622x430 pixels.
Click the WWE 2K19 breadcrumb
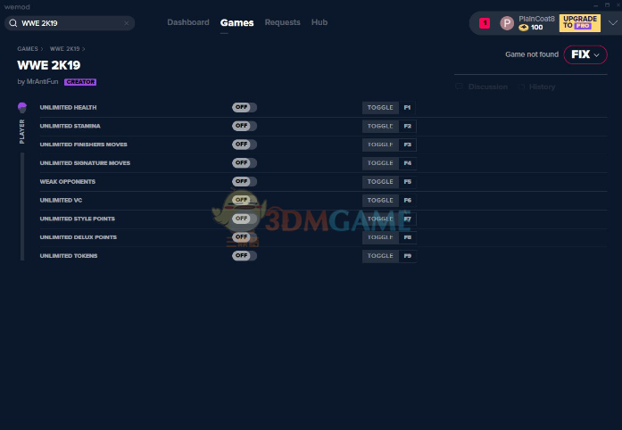tap(64, 49)
